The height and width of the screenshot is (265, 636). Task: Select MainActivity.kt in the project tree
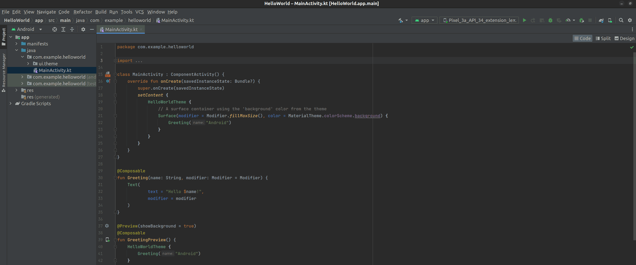55,70
